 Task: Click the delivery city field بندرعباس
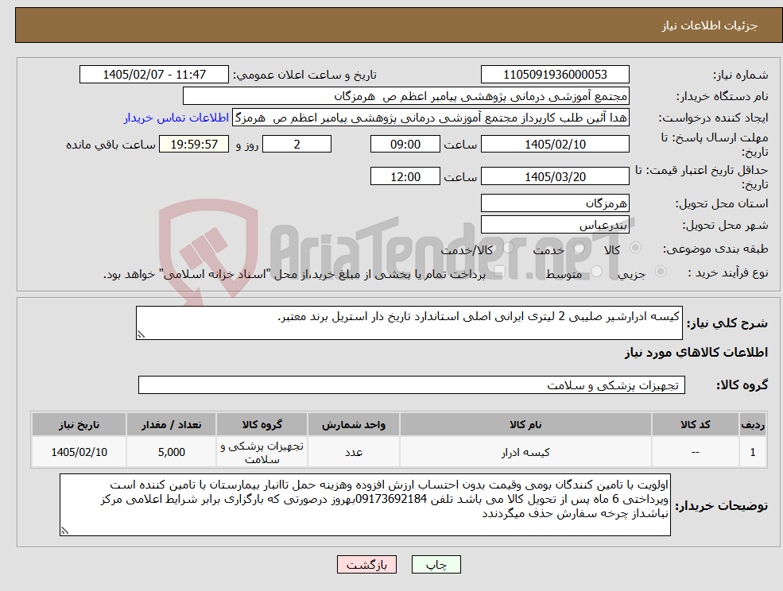(555, 225)
